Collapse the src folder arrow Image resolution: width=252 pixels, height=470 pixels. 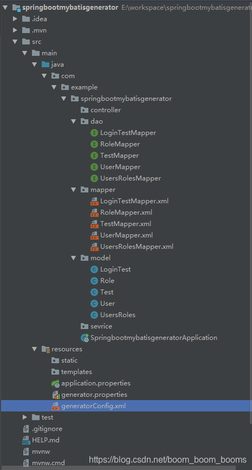(15, 42)
